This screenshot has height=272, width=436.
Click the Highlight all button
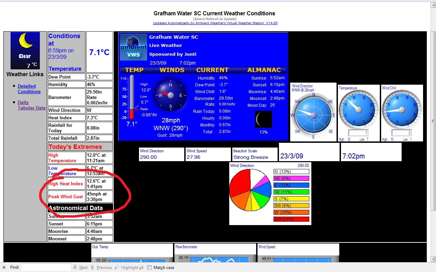click(x=129, y=268)
